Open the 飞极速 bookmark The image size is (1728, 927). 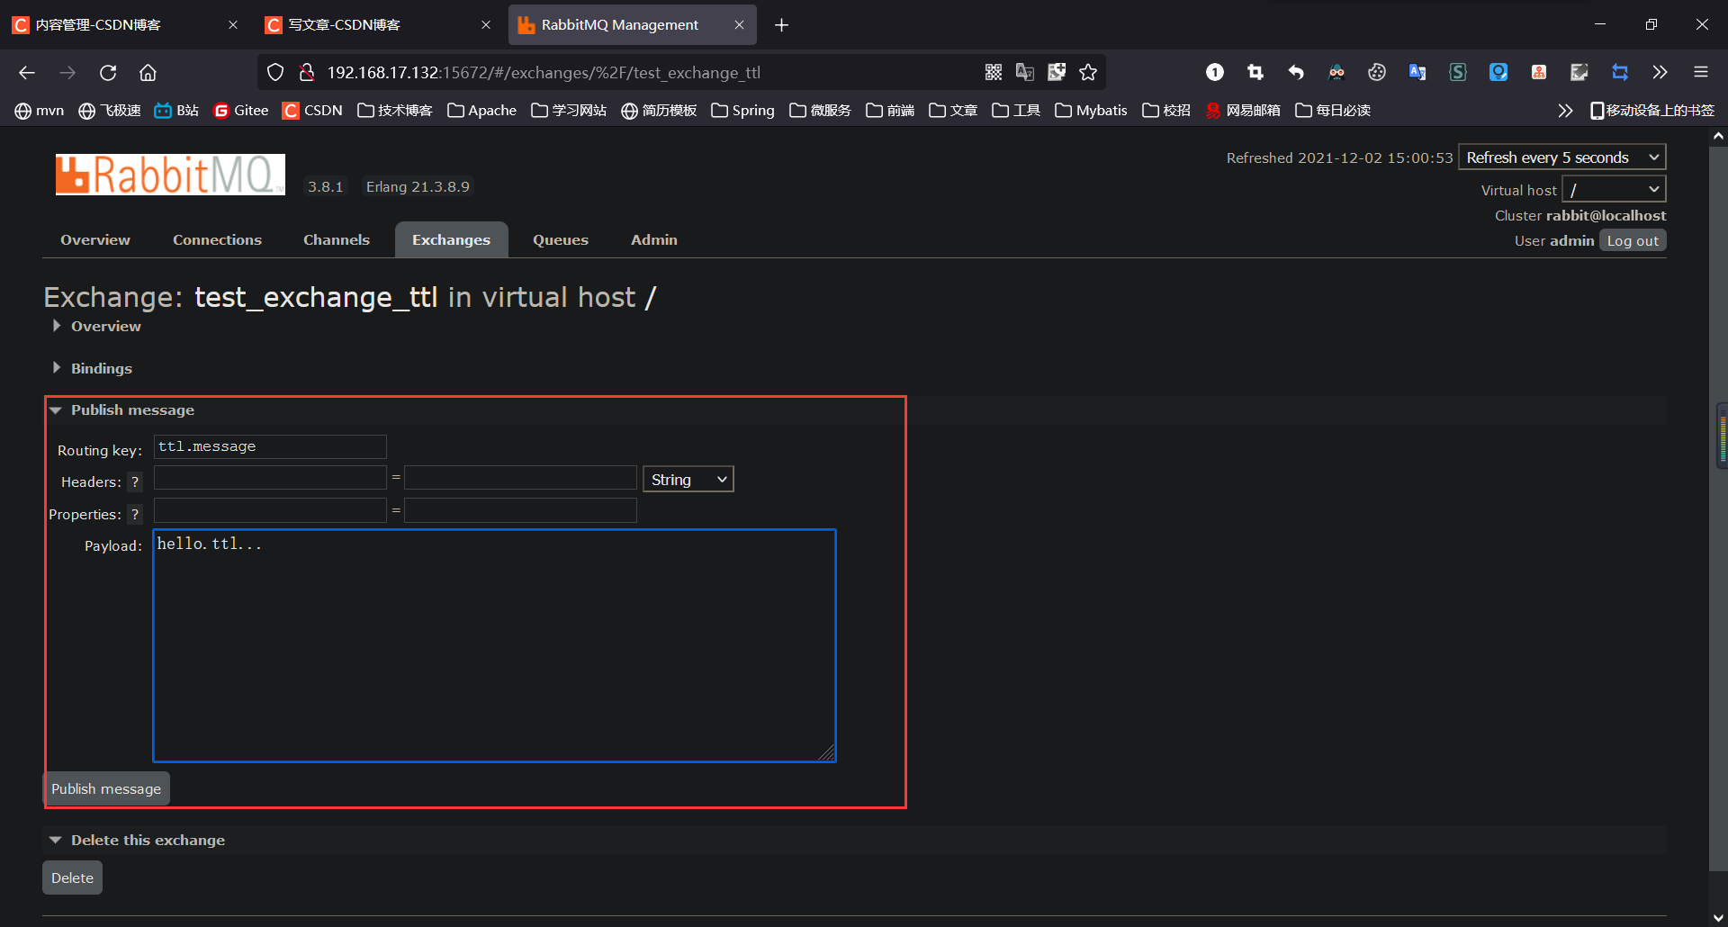[x=110, y=111]
